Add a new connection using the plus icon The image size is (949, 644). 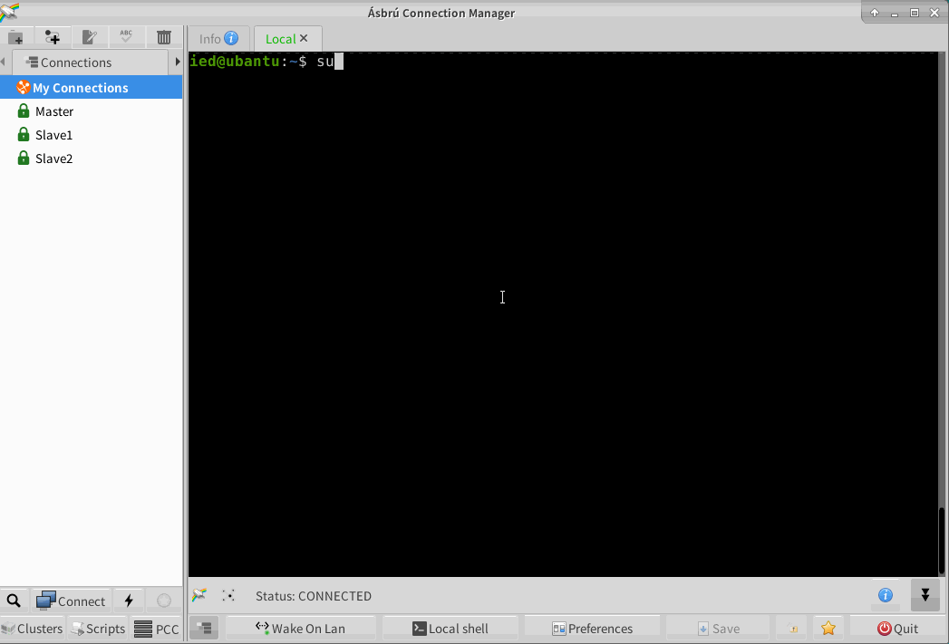pyautogui.click(x=53, y=37)
